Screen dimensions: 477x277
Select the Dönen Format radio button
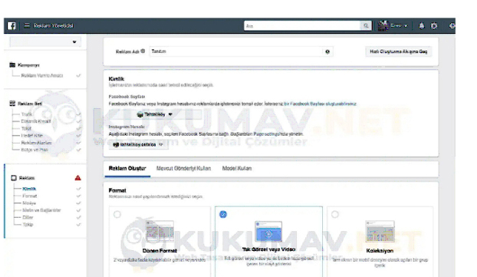(x=117, y=214)
